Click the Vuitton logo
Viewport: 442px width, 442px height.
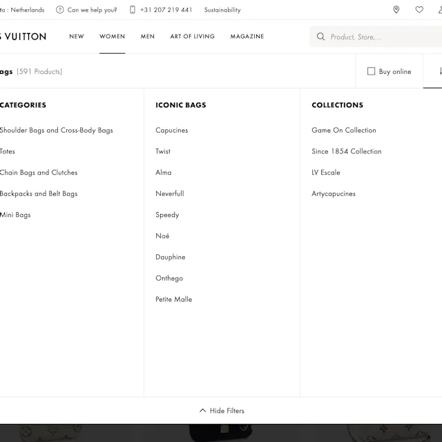pyautogui.click(x=23, y=37)
